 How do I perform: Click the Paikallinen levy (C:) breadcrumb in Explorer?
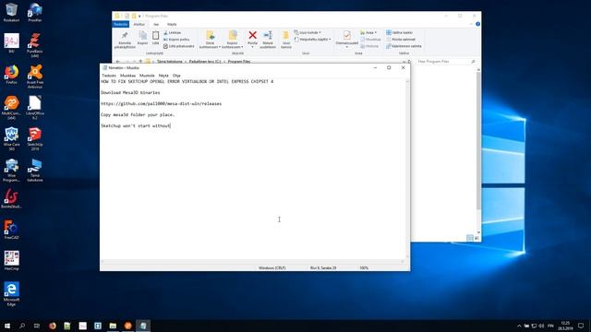(x=205, y=61)
